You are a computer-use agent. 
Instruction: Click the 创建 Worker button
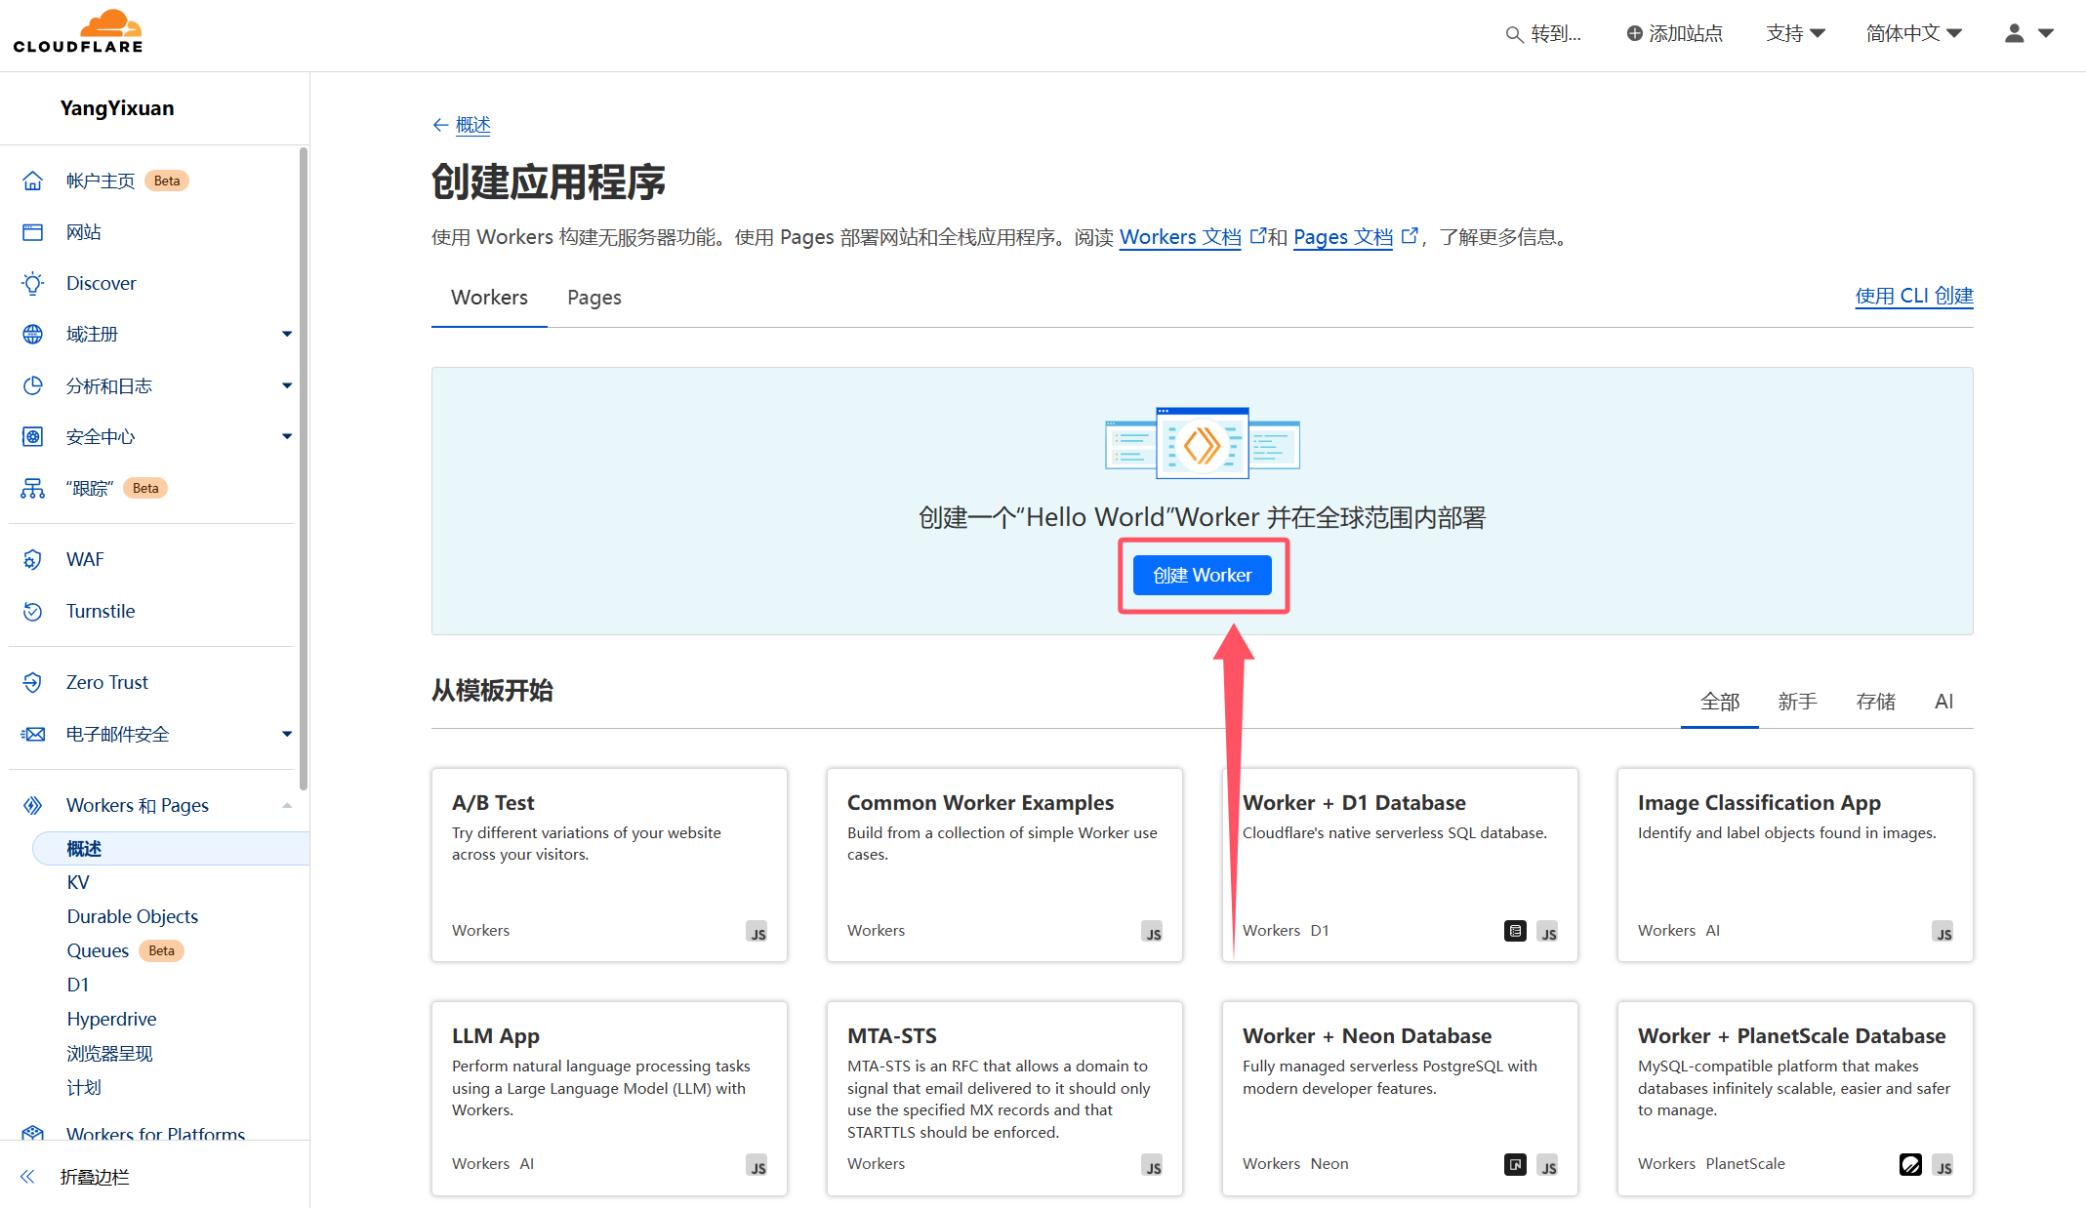(1203, 576)
